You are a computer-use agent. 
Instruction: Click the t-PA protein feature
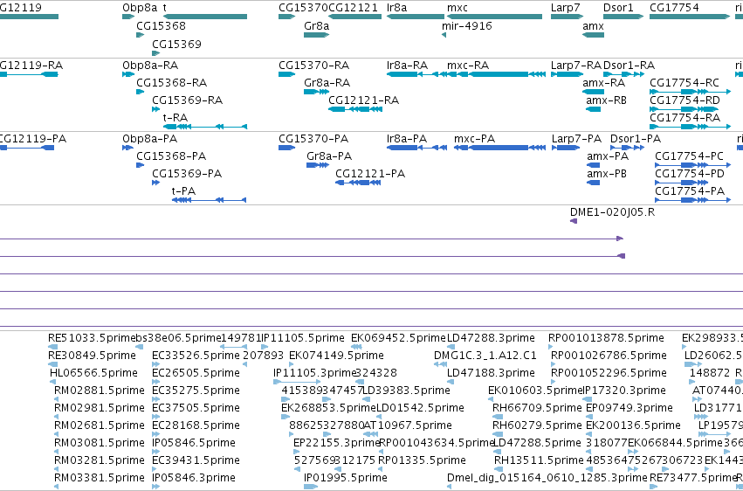[x=209, y=200]
